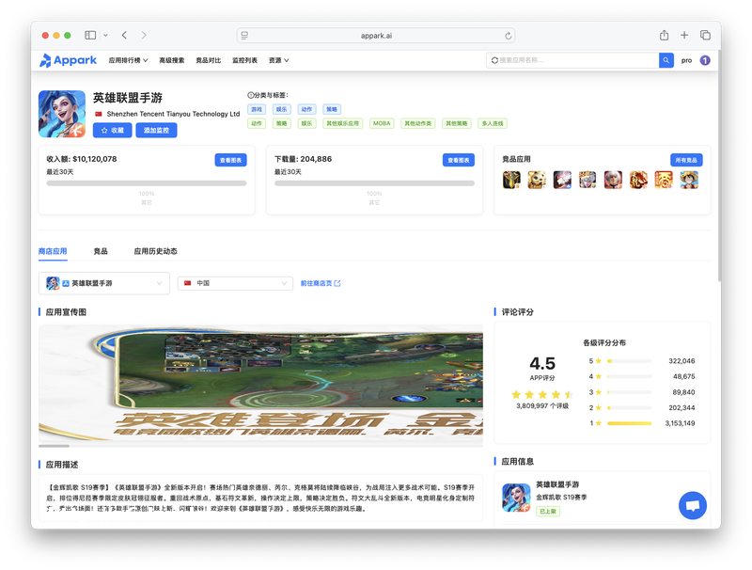Click the purple notification badge icon
752x570 pixels.
[x=705, y=60]
